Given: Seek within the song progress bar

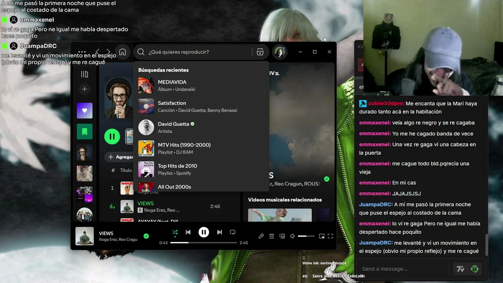Looking at the screenshot, I should (x=204, y=243).
